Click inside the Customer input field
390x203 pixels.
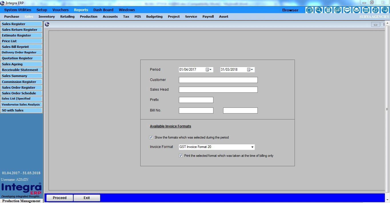coord(218,80)
